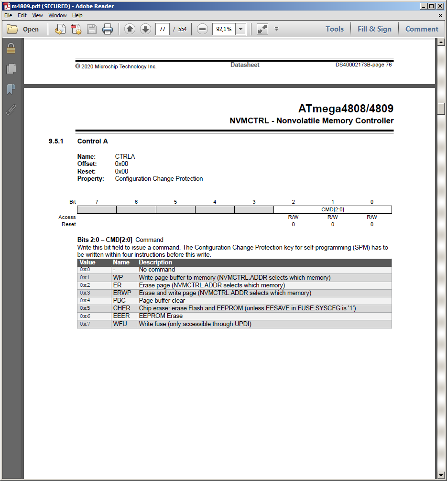The height and width of the screenshot is (481, 447).
Task: Open the attachments paperclip panel icon
Action: [x=11, y=109]
